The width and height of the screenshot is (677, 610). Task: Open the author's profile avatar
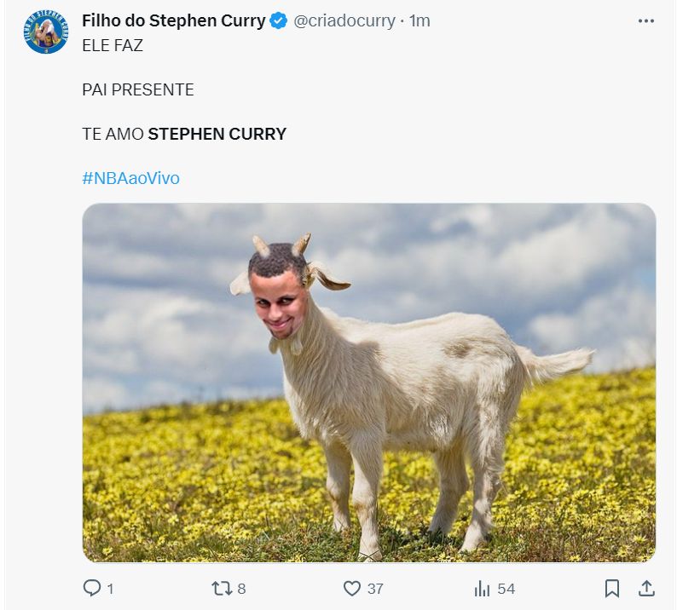[x=45, y=32]
